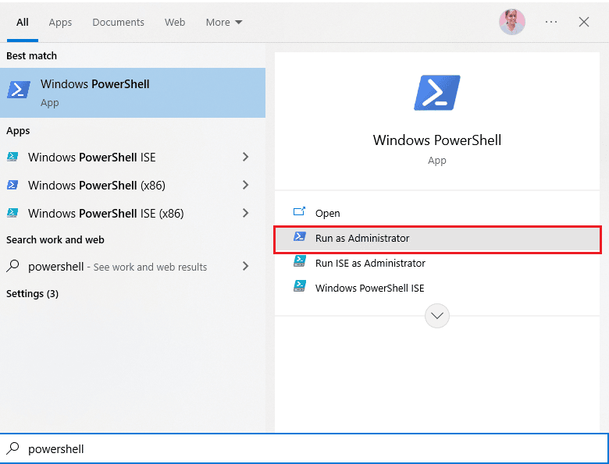Switch to the Apps tab
Screen dimensions: 609x464
(60, 23)
